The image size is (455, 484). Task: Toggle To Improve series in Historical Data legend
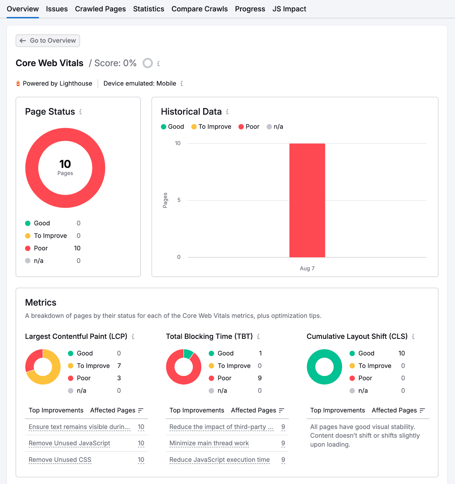click(211, 127)
